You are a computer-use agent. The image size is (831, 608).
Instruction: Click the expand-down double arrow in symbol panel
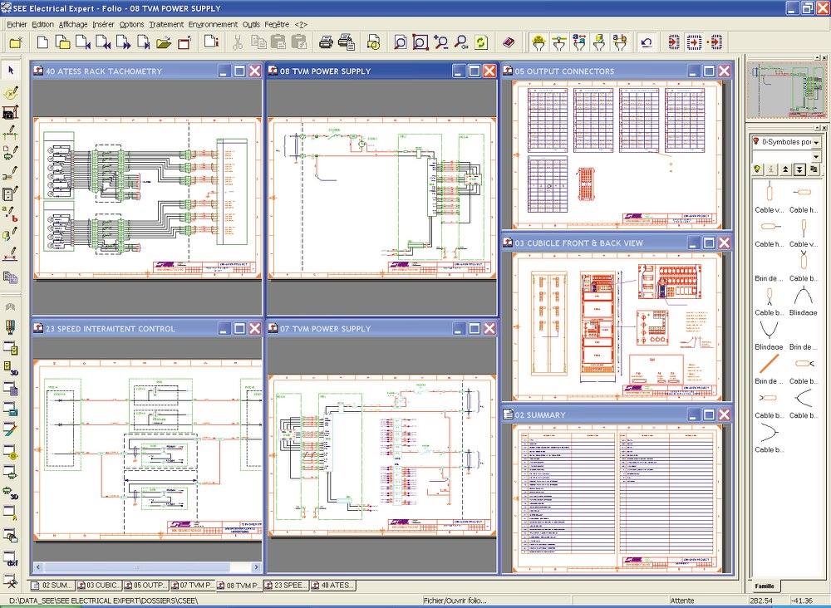tap(799, 169)
